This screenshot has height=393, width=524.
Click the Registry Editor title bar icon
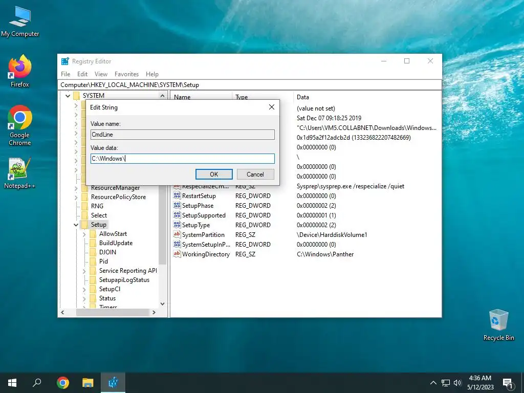click(x=65, y=61)
